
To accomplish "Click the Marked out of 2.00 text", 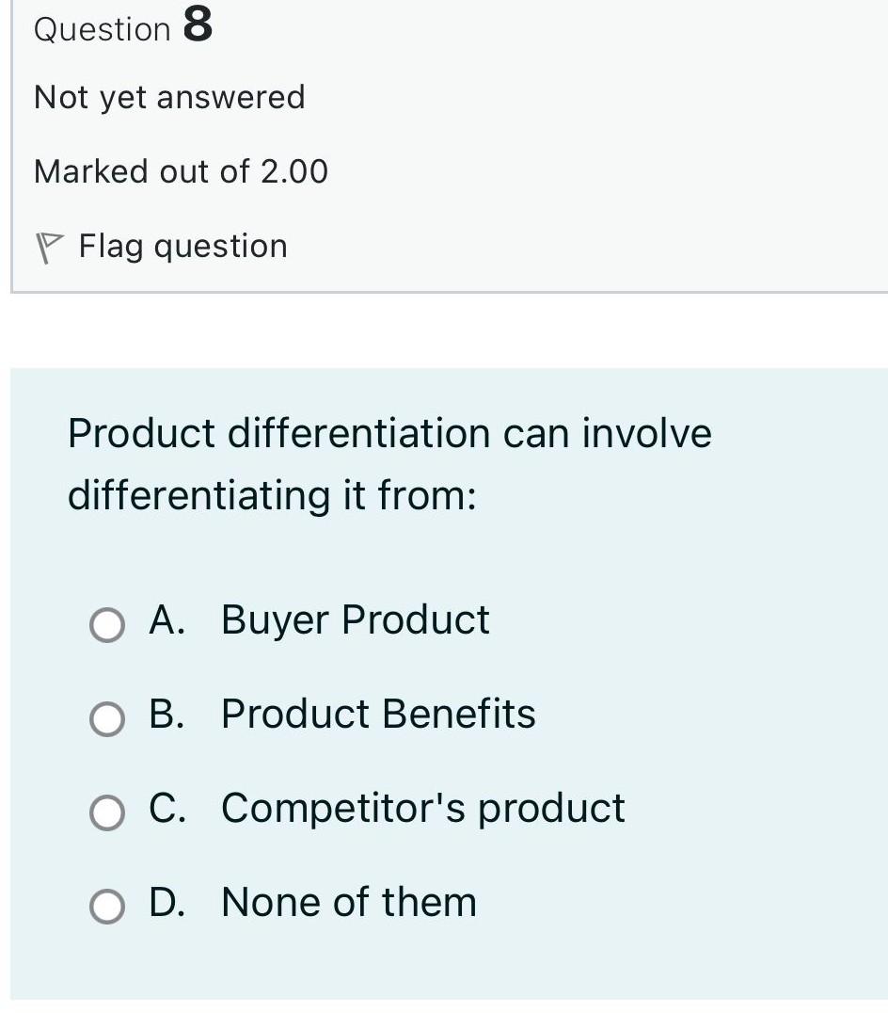I will coord(181,171).
